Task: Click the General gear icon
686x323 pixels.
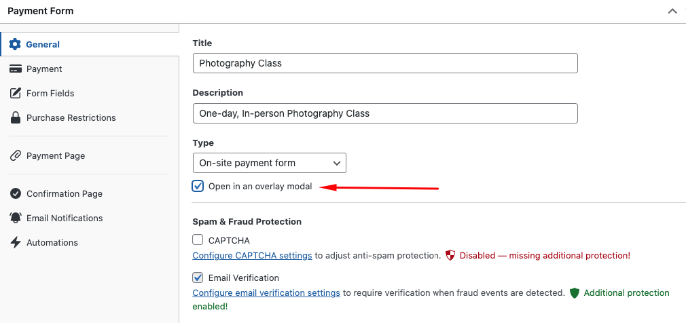Action: (x=15, y=44)
